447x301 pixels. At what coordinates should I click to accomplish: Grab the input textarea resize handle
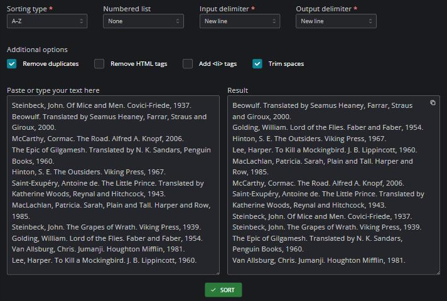[218, 273]
